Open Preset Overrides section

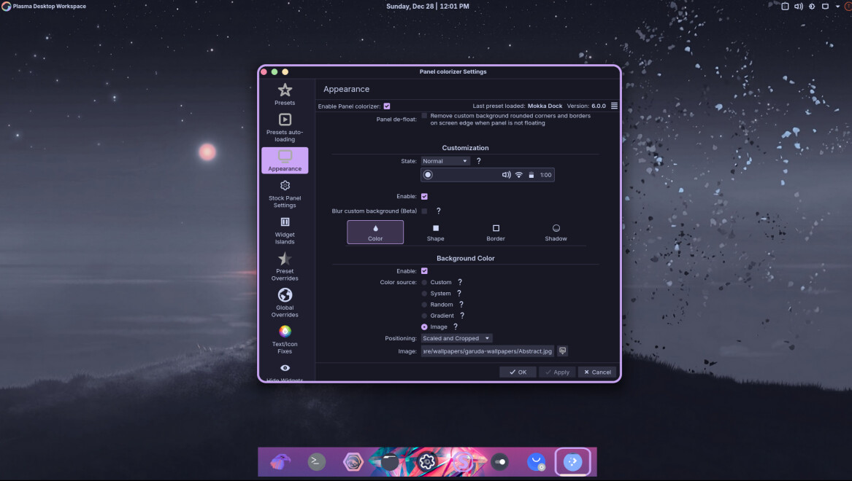[285, 267]
